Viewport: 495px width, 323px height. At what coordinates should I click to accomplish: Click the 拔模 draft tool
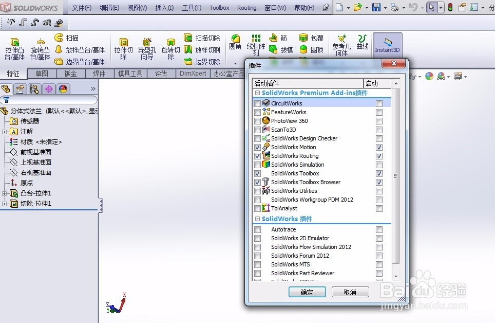[x=281, y=50]
